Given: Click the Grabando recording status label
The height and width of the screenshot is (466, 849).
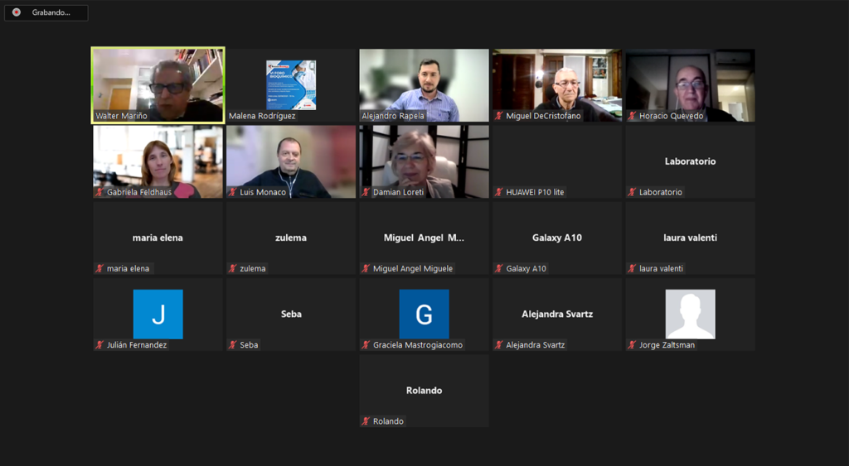Looking at the screenshot, I should pos(51,12).
